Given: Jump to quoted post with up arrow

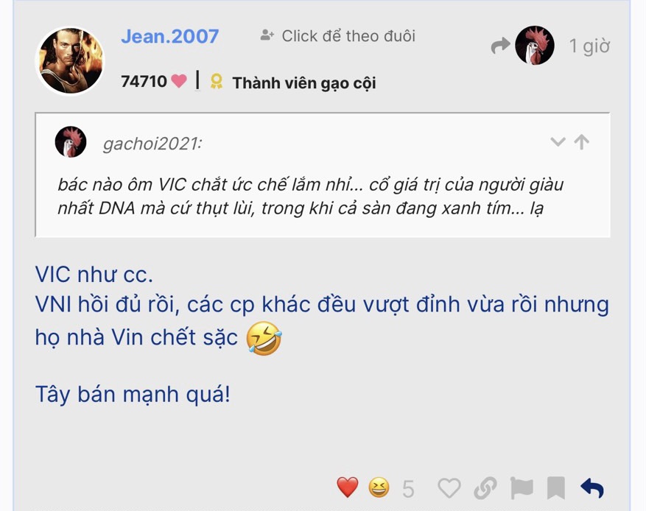Looking at the screenshot, I should [x=582, y=142].
